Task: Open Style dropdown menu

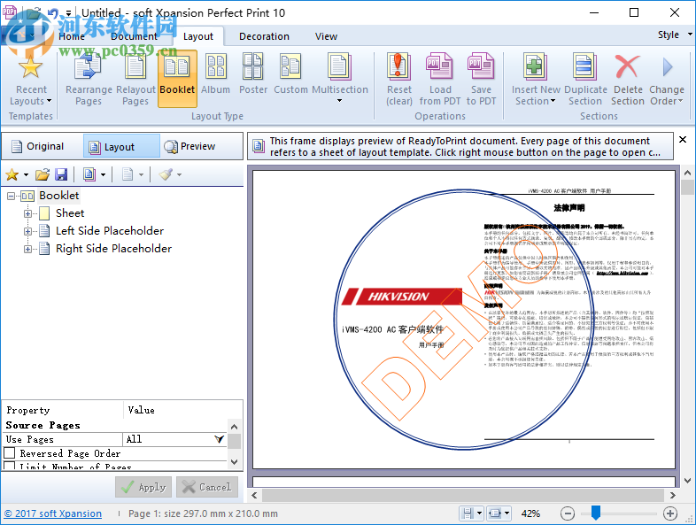Action: (674, 35)
